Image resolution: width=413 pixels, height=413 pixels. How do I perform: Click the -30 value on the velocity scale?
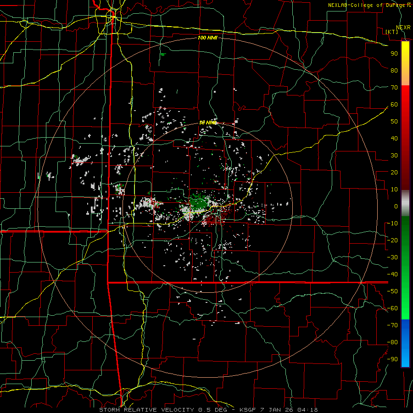pos(392,257)
